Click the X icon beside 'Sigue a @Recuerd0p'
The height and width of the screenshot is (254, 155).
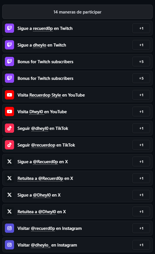[x=9, y=161]
